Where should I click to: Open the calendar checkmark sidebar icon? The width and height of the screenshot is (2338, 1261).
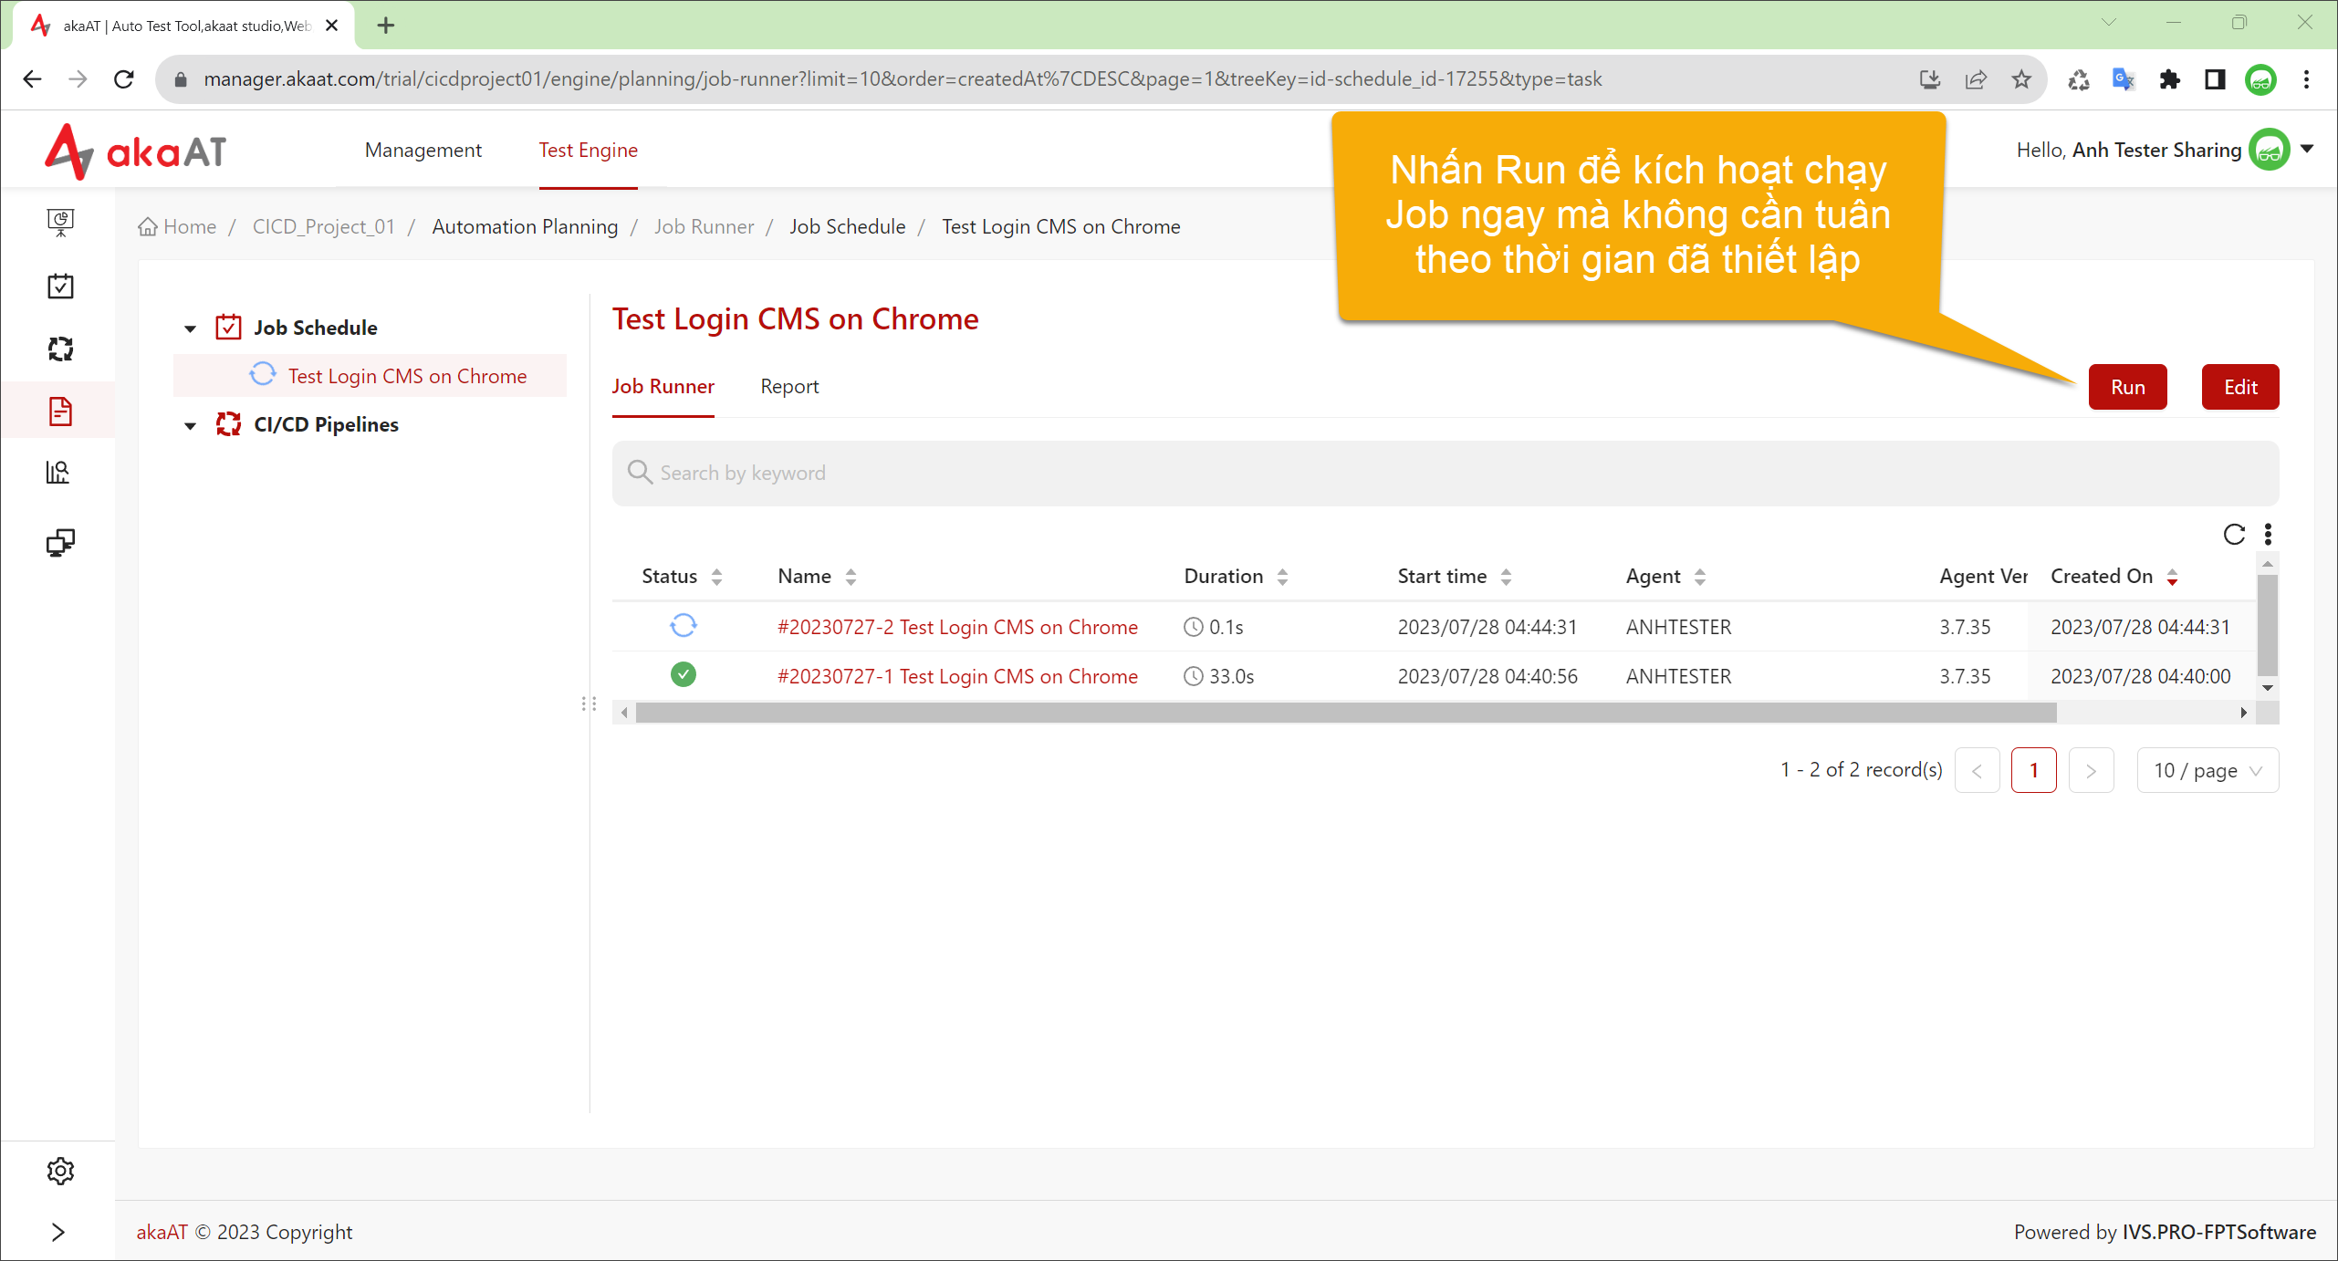pyautogui.click(x=60, y=287)
